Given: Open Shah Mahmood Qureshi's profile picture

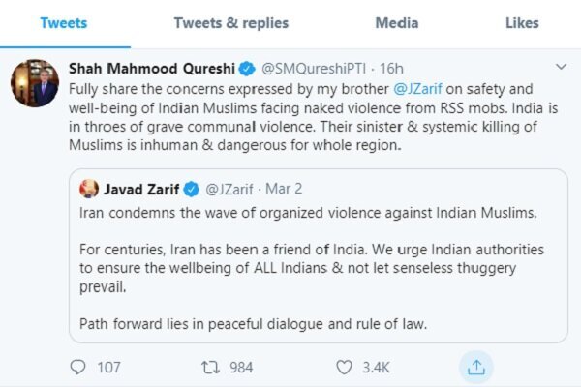Looking at the screenshot, I should click(35, 82).
